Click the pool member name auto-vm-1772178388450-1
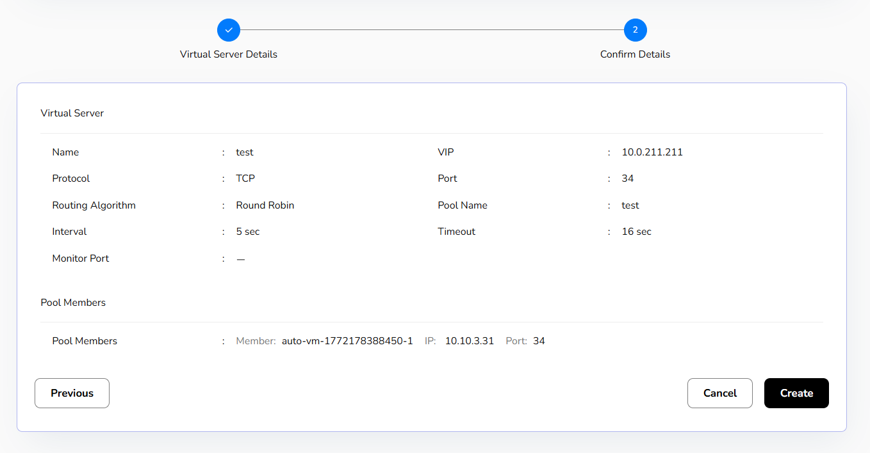This screenshot has width=870, height=453. (347, 341)
